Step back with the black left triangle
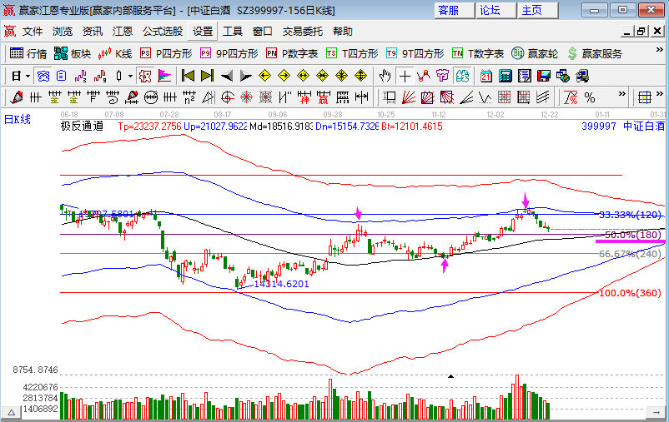The height and width of the screenshot is (422, 669). [227, 77]
